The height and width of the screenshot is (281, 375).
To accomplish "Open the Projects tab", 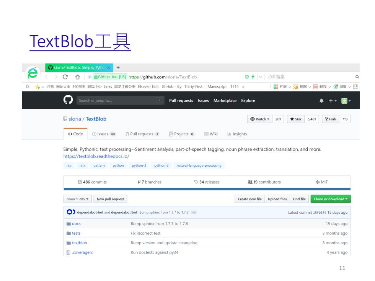I will (181, 134).
